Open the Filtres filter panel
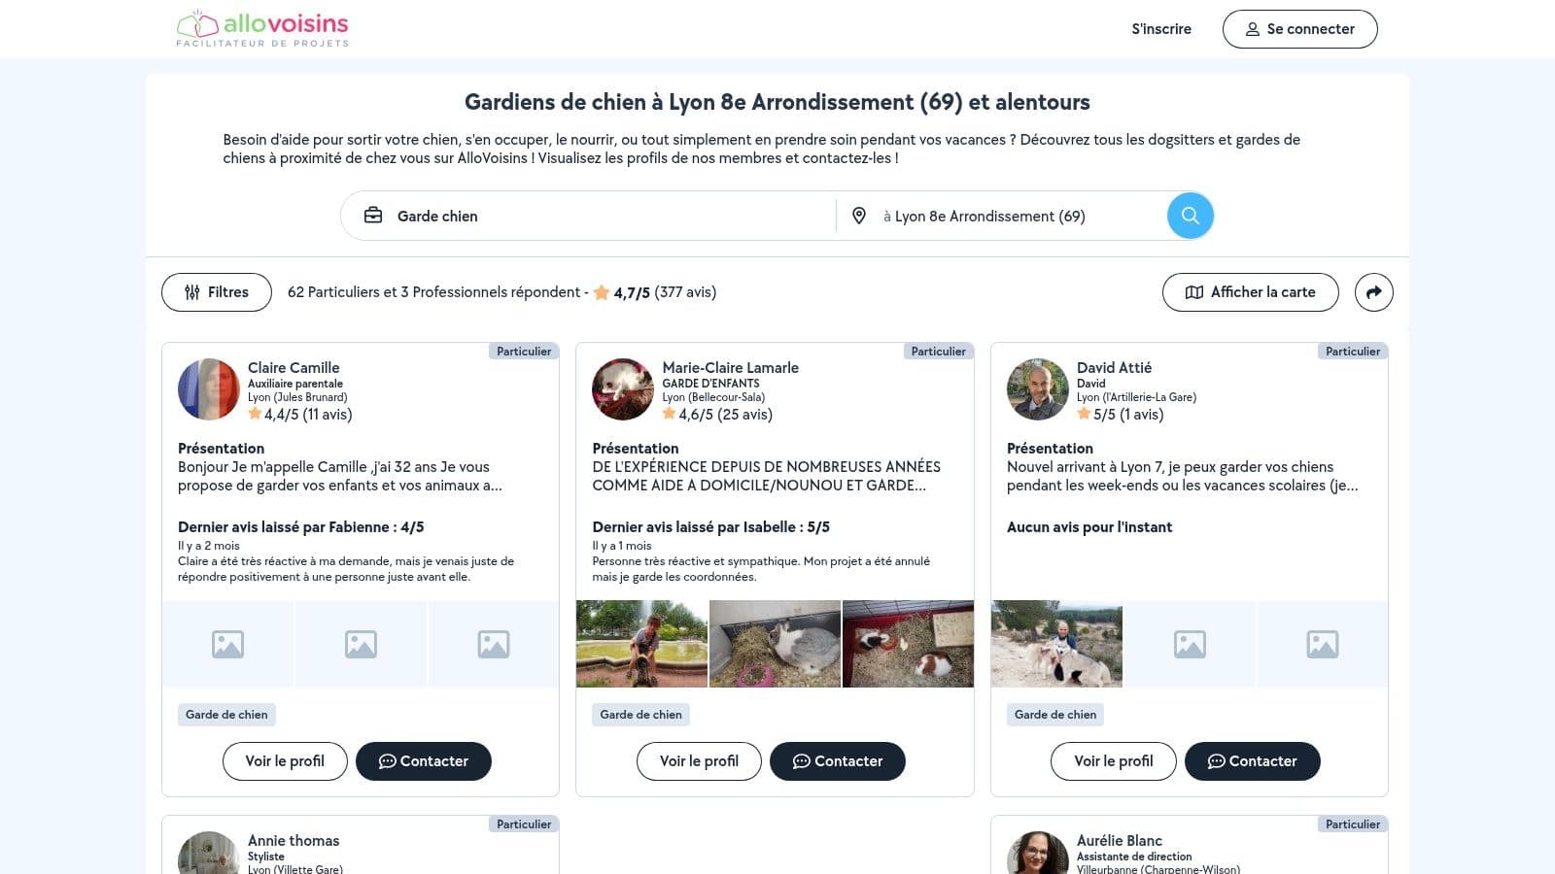The width and height of the screenshot is (1555, 874). [217, 292]
